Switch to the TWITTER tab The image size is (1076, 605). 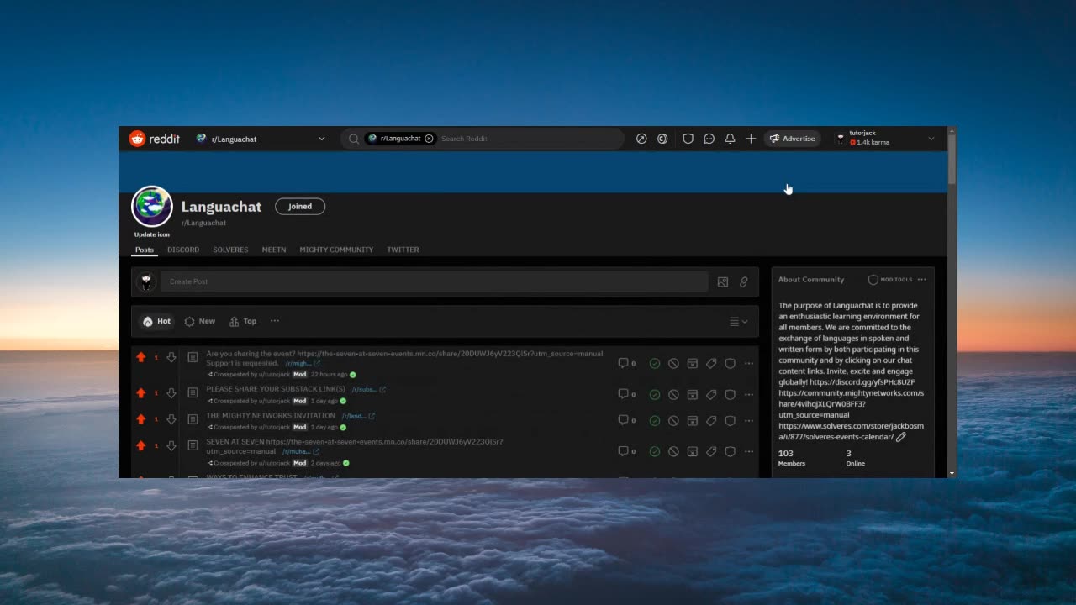tap(403, 250)
